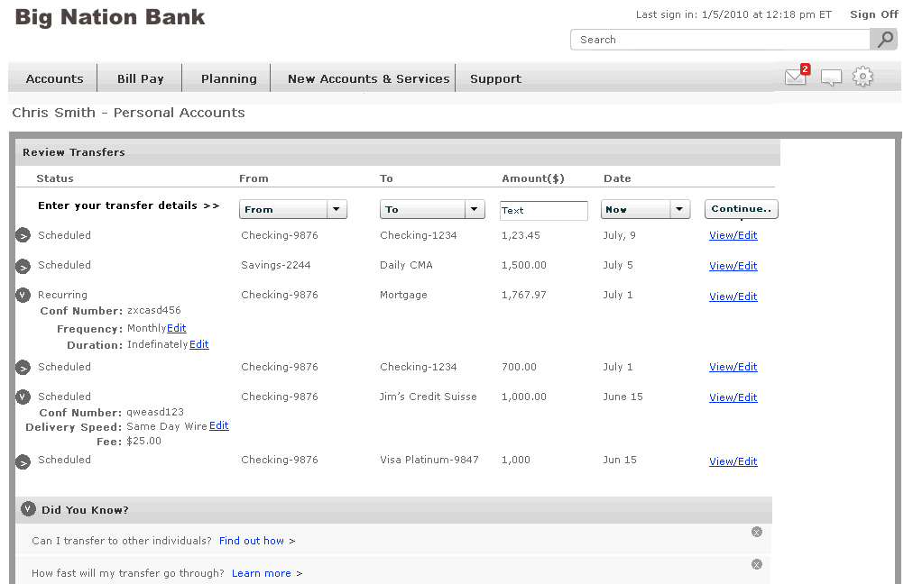Edit the Monthly frequency
This screenshot has height=584, width=913.
click(x=177, y=328)
